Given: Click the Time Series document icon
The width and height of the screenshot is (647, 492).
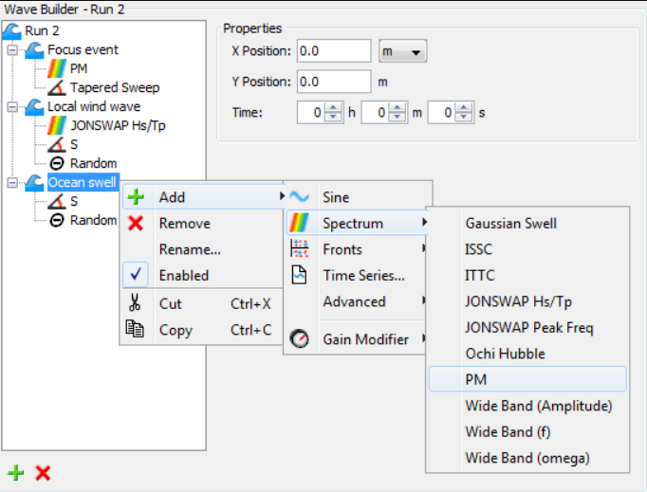Looking at the screenshot, I should point(299,275).
